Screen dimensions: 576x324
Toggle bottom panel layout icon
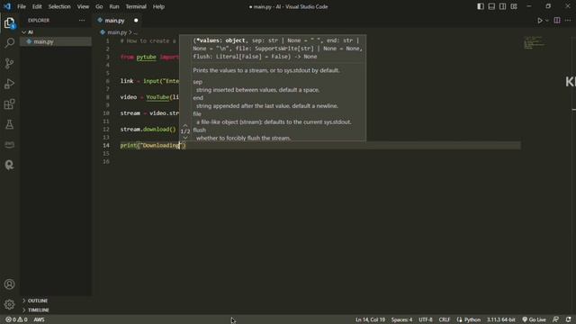(x=491, y=6)
